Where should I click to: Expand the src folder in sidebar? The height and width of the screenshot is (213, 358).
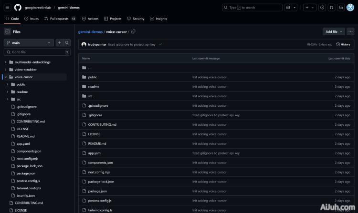(8, 99)
